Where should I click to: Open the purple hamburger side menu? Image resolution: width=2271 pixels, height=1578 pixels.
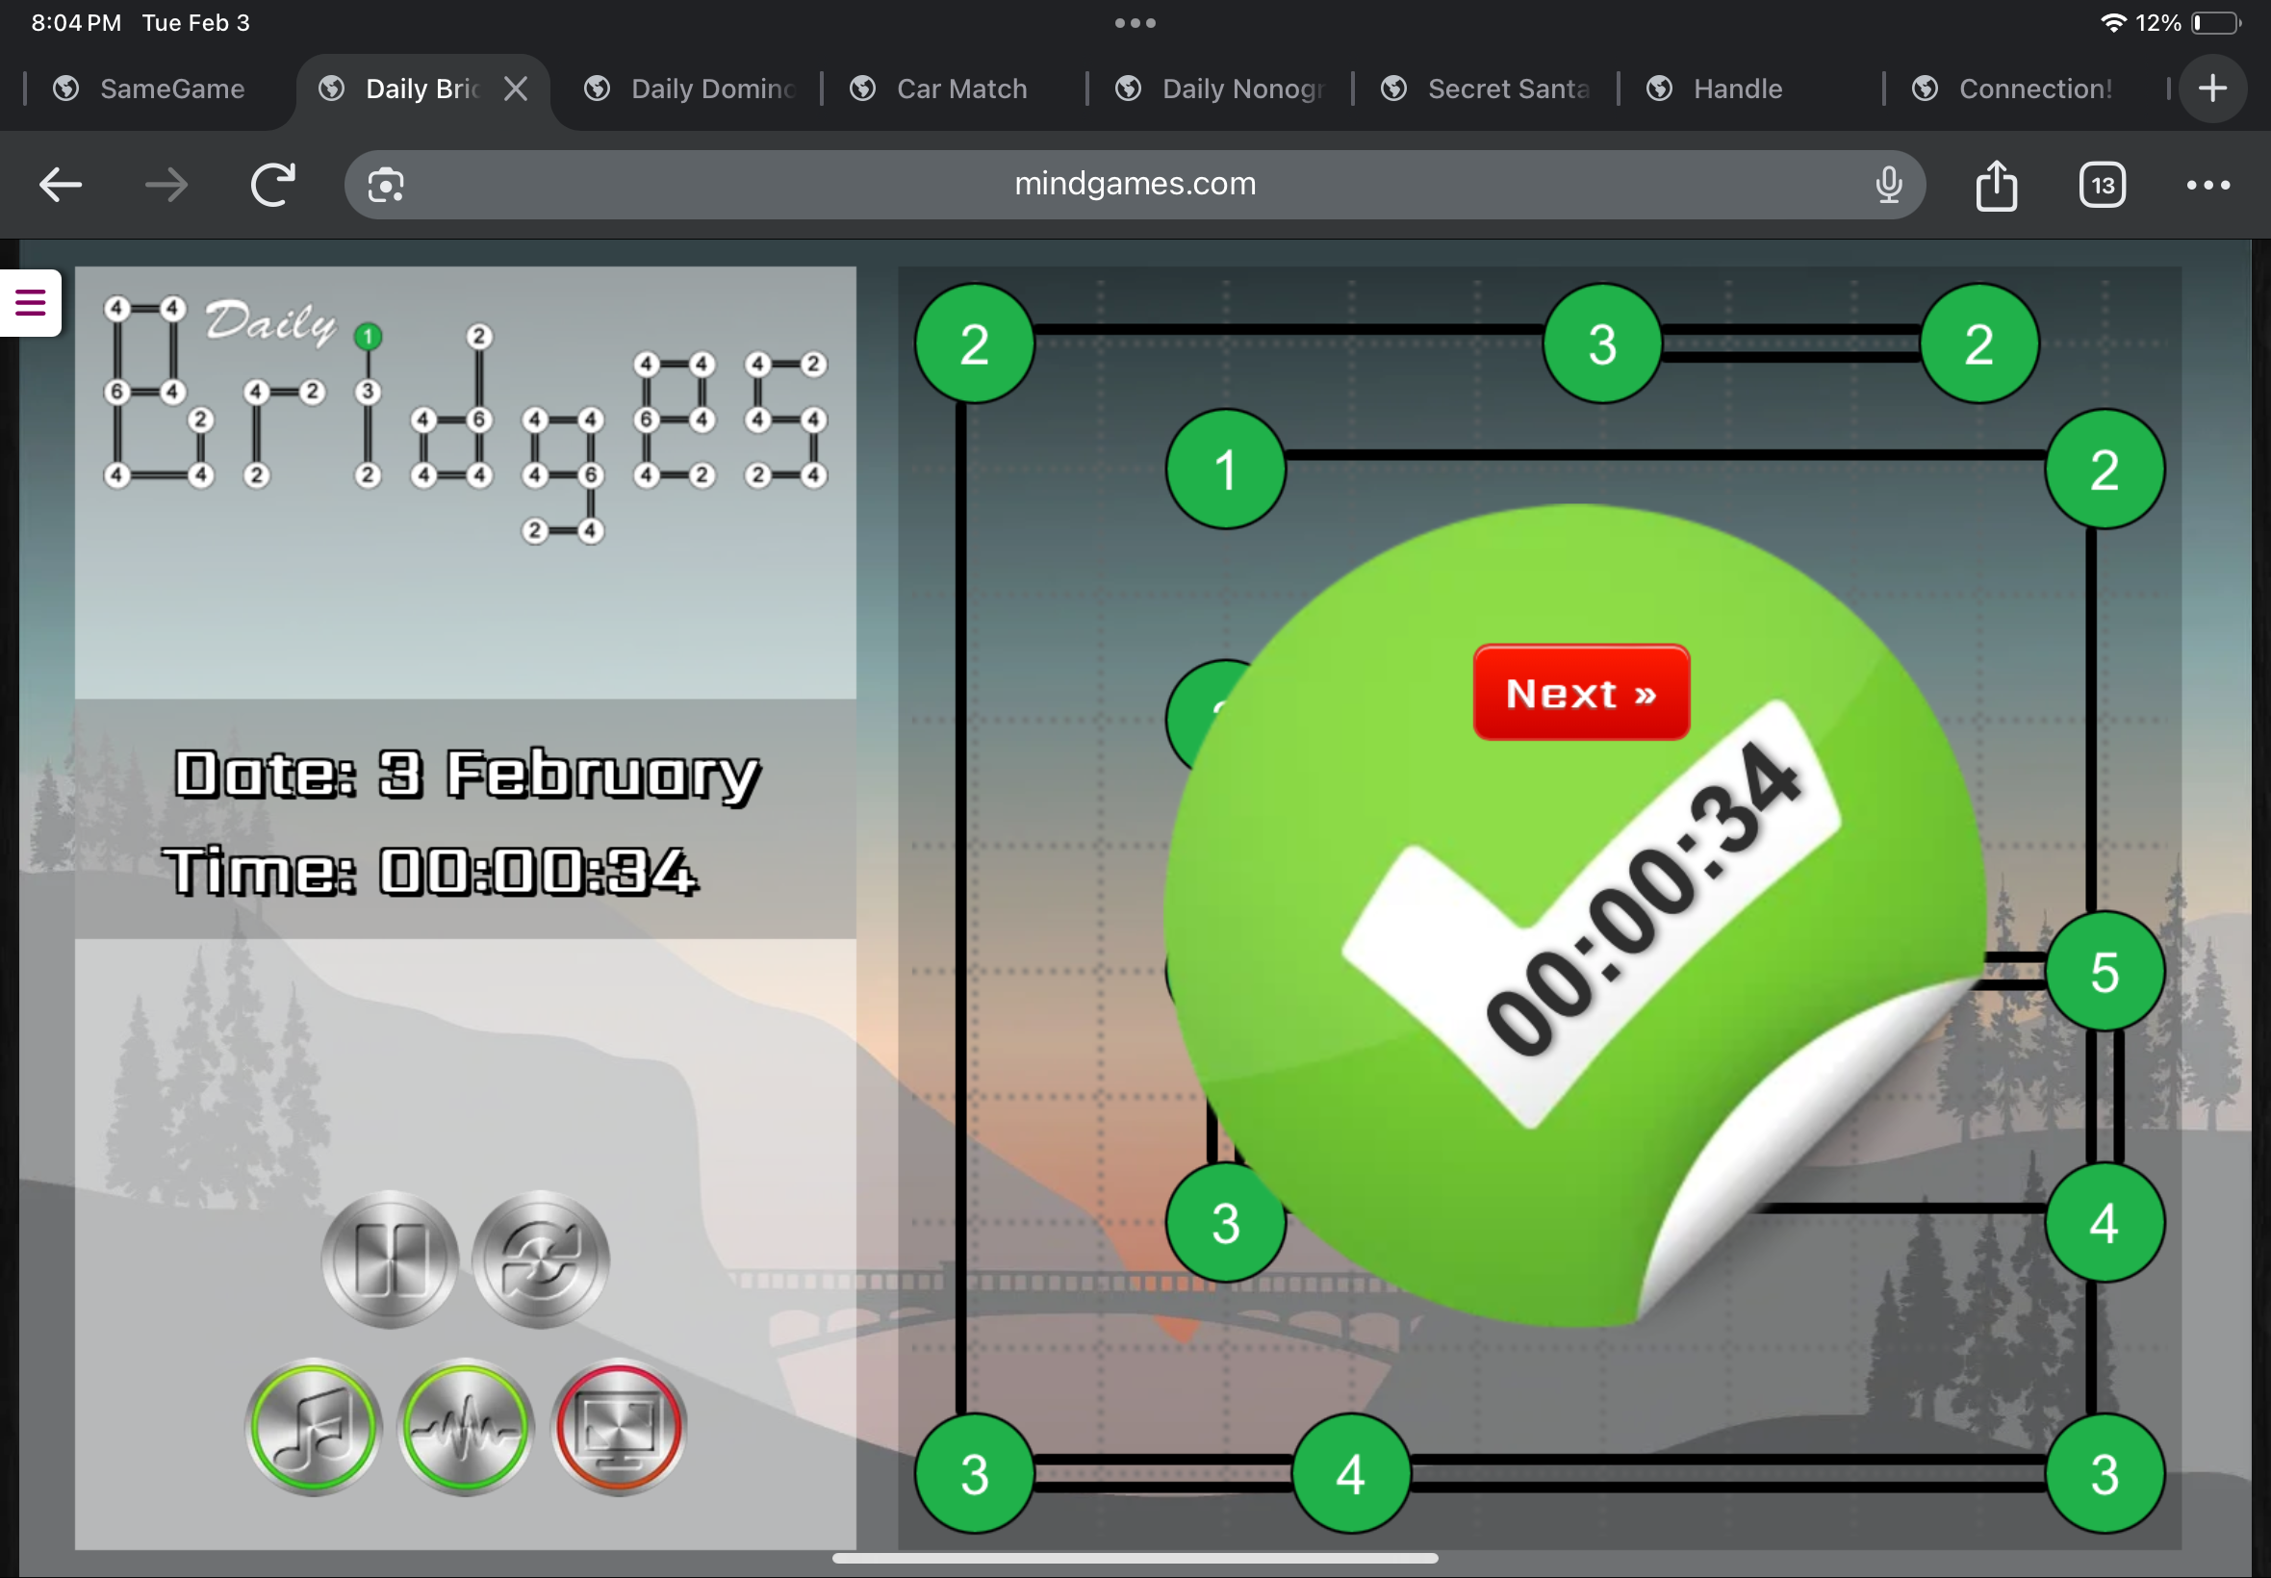coord(31,302)
